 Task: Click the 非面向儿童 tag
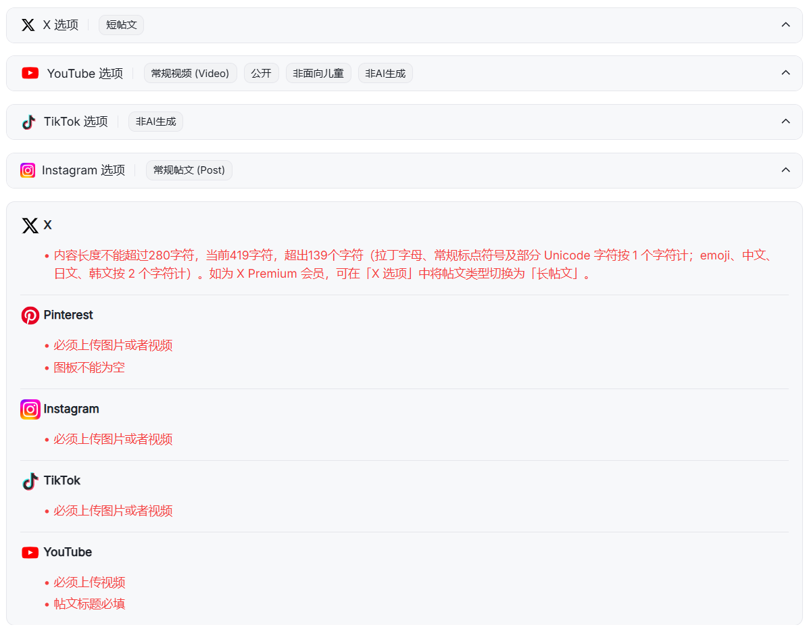[x=318, y=73]
